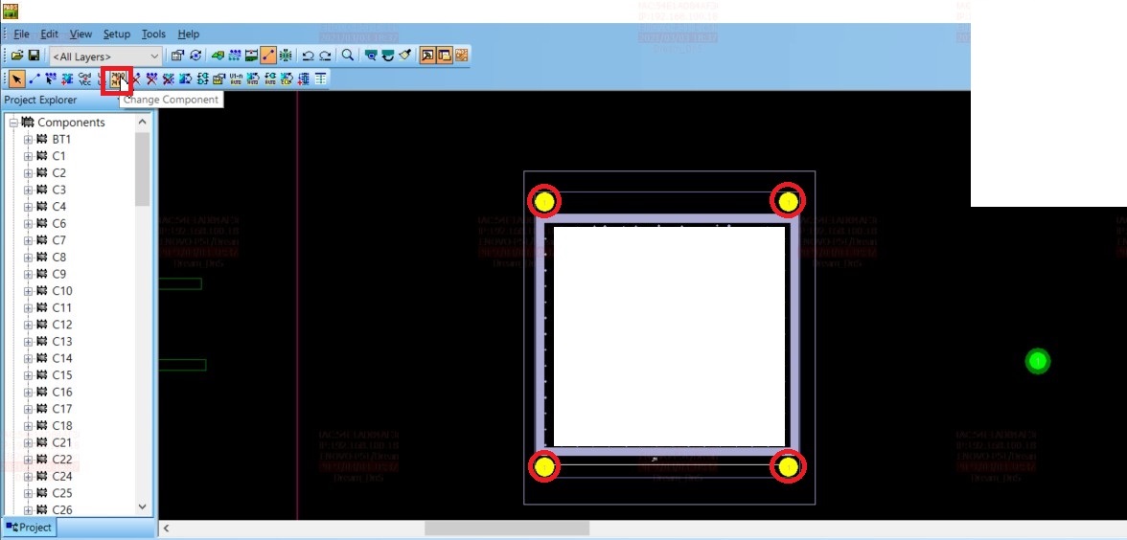Expand the C4 component node
Screen dimensions: 1127x540
pos(28,207)
